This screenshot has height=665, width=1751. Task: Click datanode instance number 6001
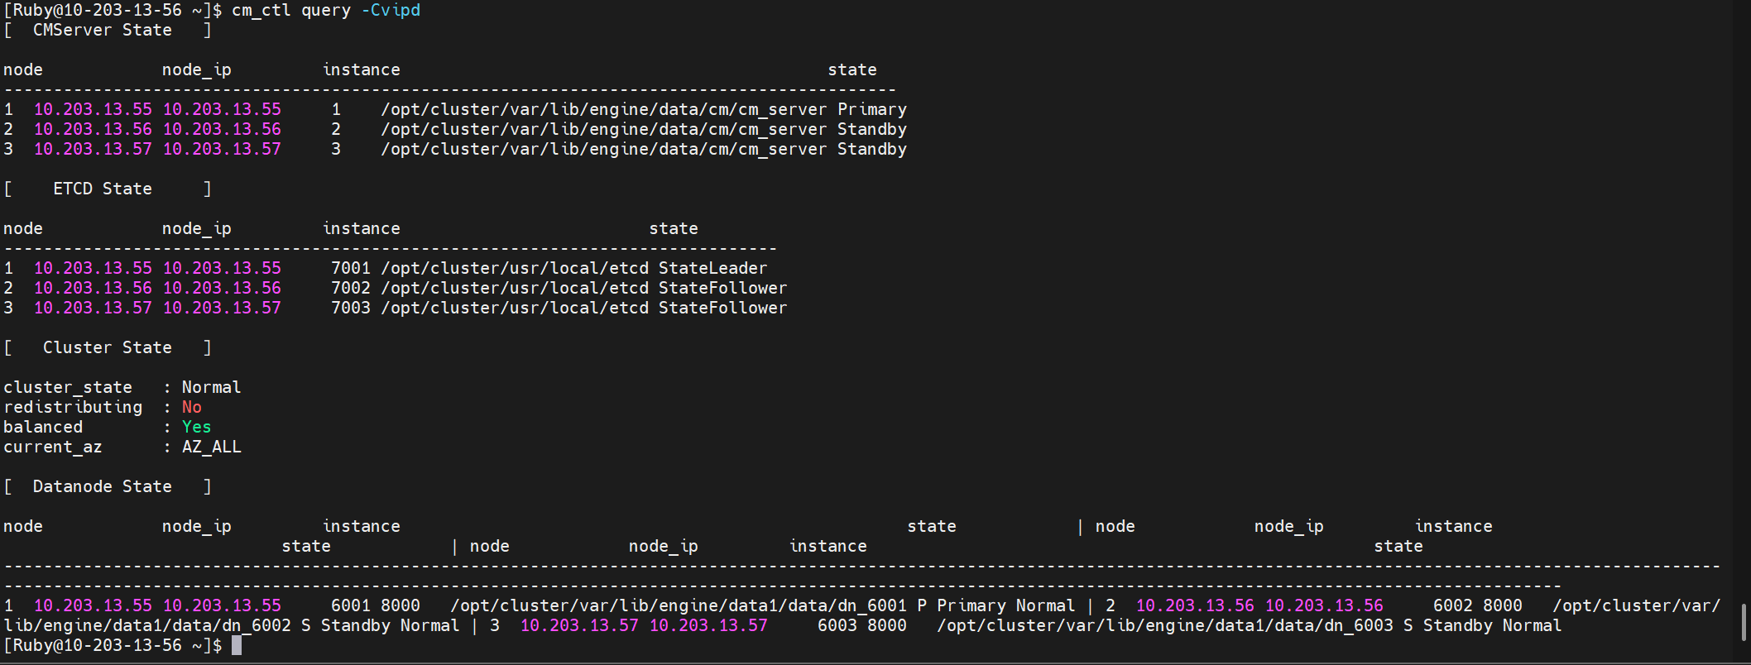click(350, 605)
